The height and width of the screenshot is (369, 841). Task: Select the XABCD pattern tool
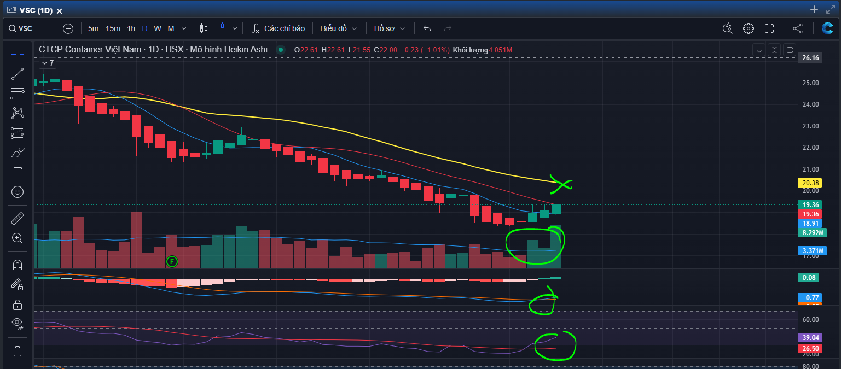18,113
